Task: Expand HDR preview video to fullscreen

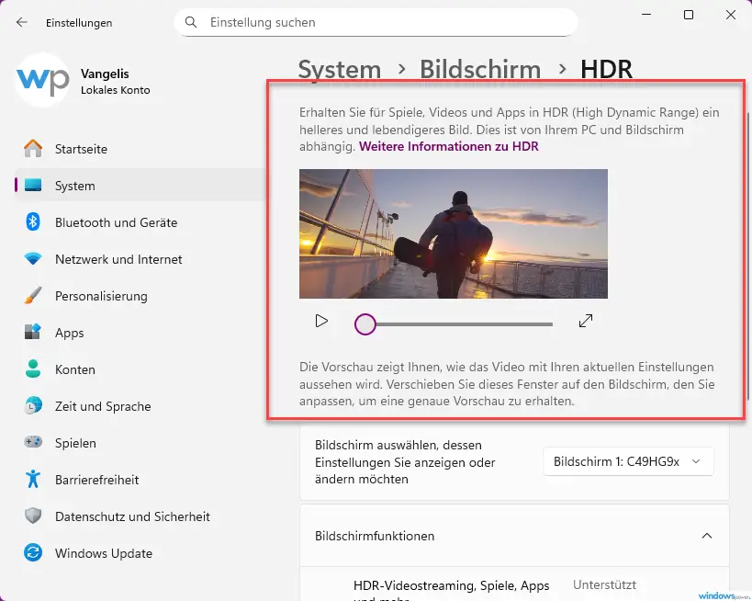Action: (586, 322)
